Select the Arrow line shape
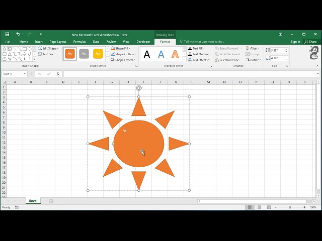Image resolution: width=322 pixels, height=241 pixels. 20,49
